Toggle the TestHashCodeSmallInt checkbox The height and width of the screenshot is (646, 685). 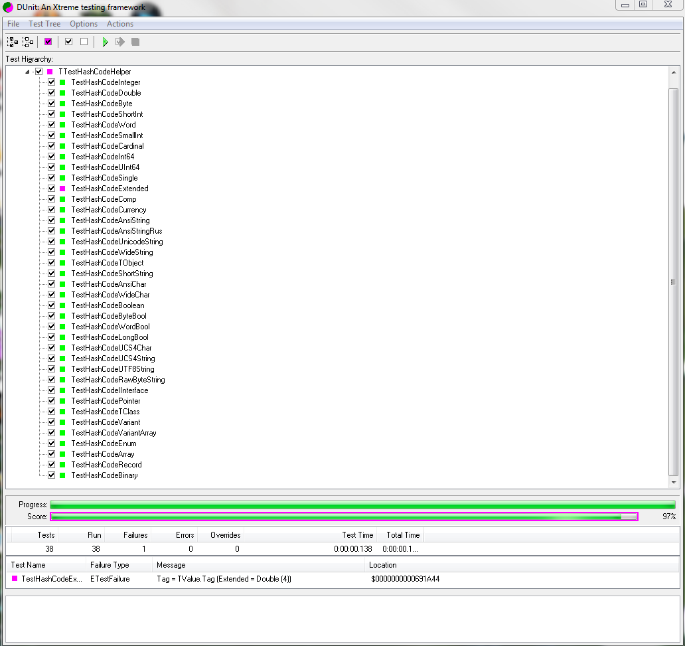(x=52, y=135)
